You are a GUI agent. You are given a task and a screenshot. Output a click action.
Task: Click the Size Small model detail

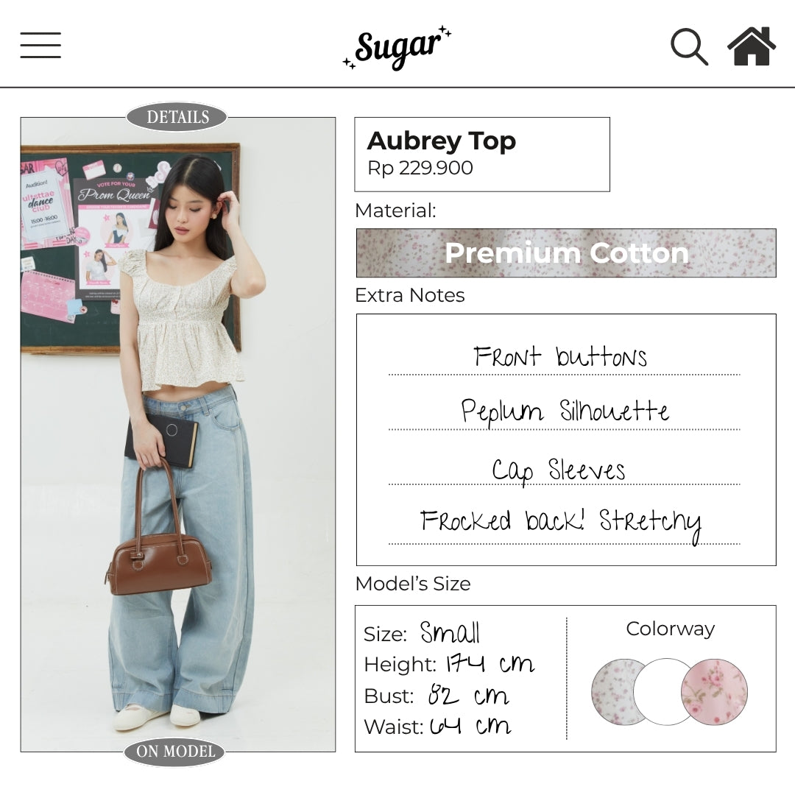[421, 633]
